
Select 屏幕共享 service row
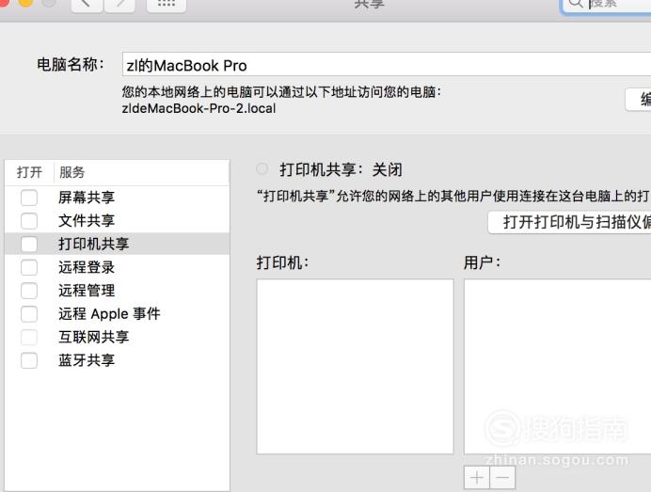[x=117, y=198]
